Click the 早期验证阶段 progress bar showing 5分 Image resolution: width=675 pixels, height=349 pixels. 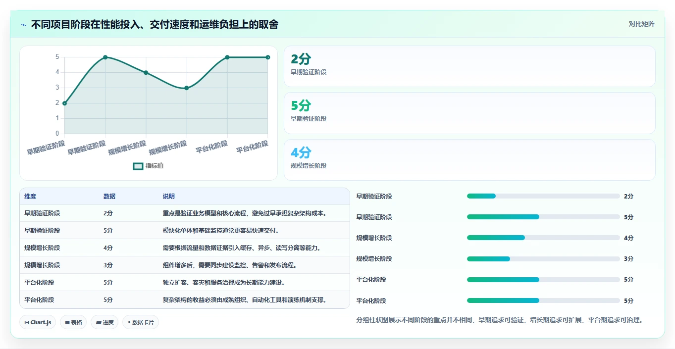543,217
